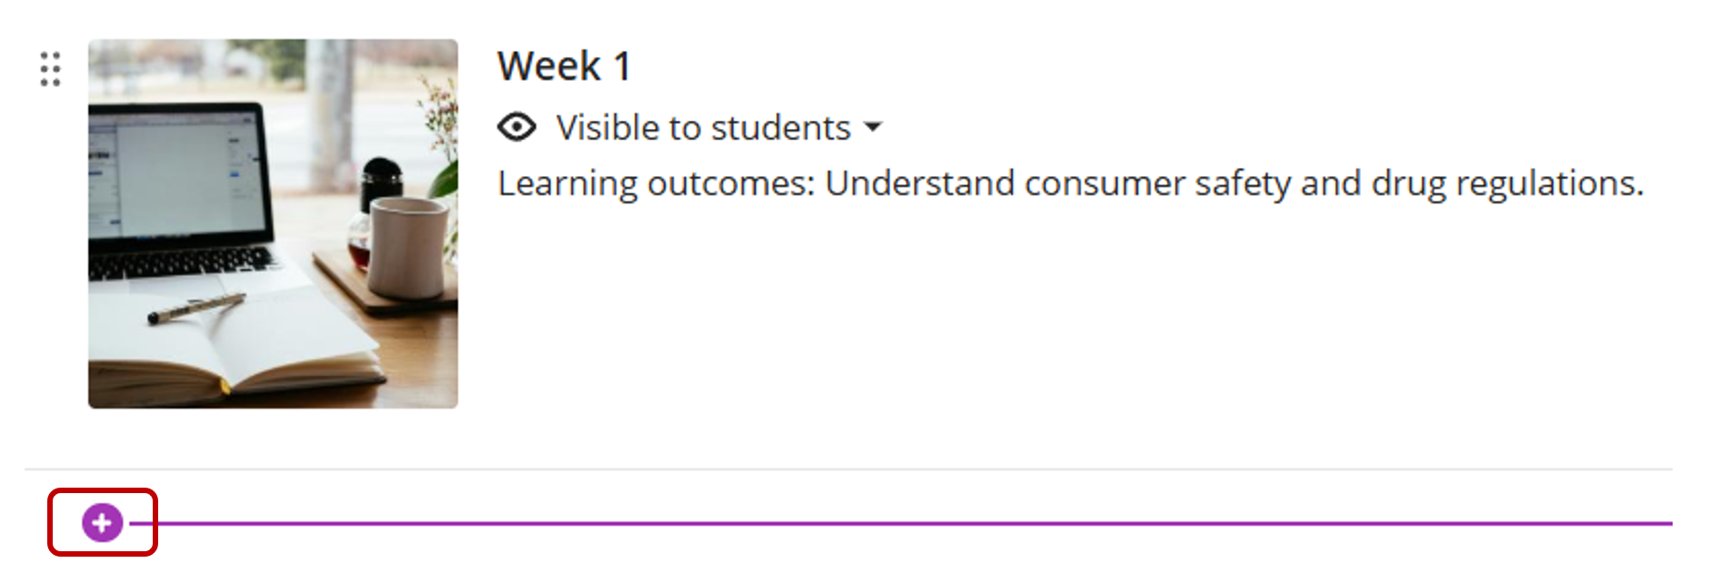Click the laptop keyboard in the thumbnail
Image resolution: width=1719 pixels, height=583 pixels.
[x=182, y=263]
